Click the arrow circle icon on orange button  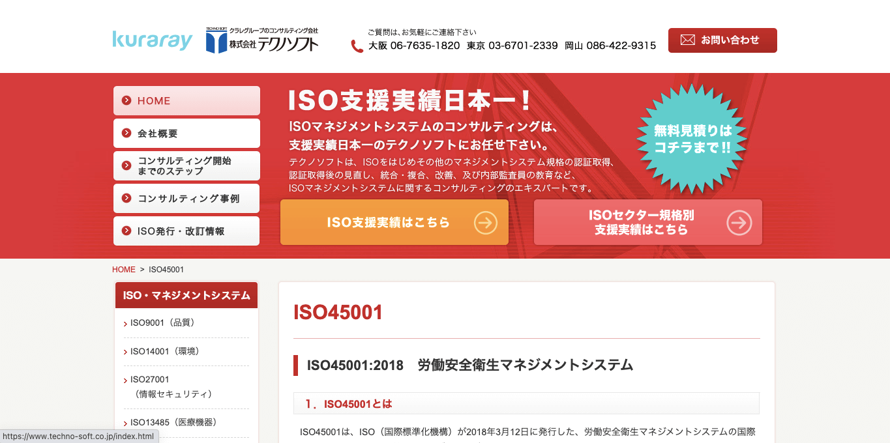[x=485, y=223]
